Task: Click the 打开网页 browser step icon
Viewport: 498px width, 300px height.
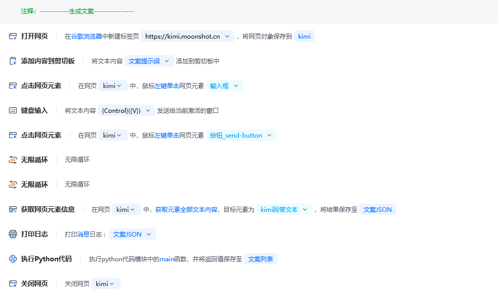Action: tap(12, 36)
